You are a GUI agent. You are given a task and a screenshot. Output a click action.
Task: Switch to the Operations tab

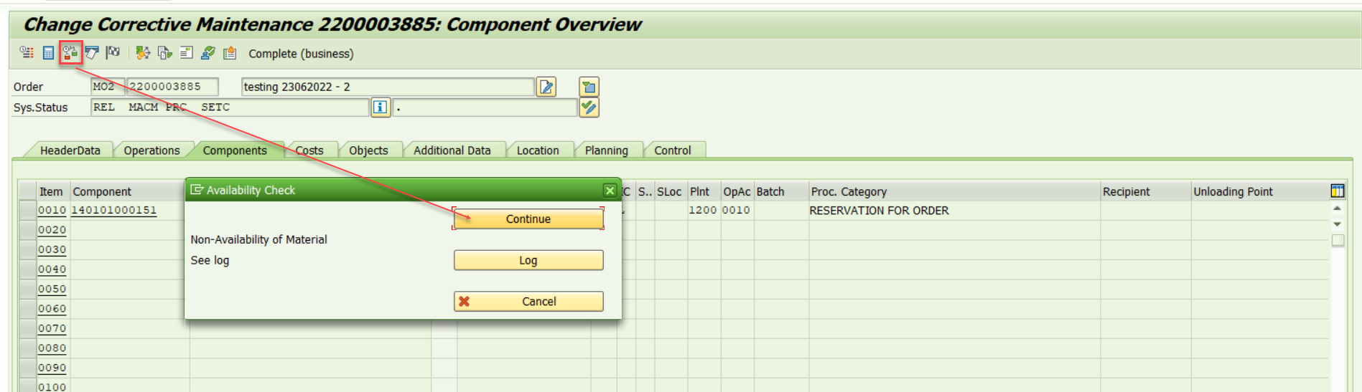point(151,150)
